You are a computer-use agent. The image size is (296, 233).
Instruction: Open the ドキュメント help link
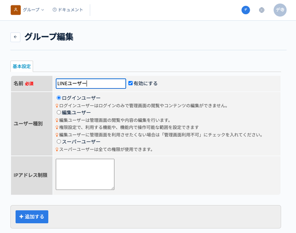click(x=68, y=10)
